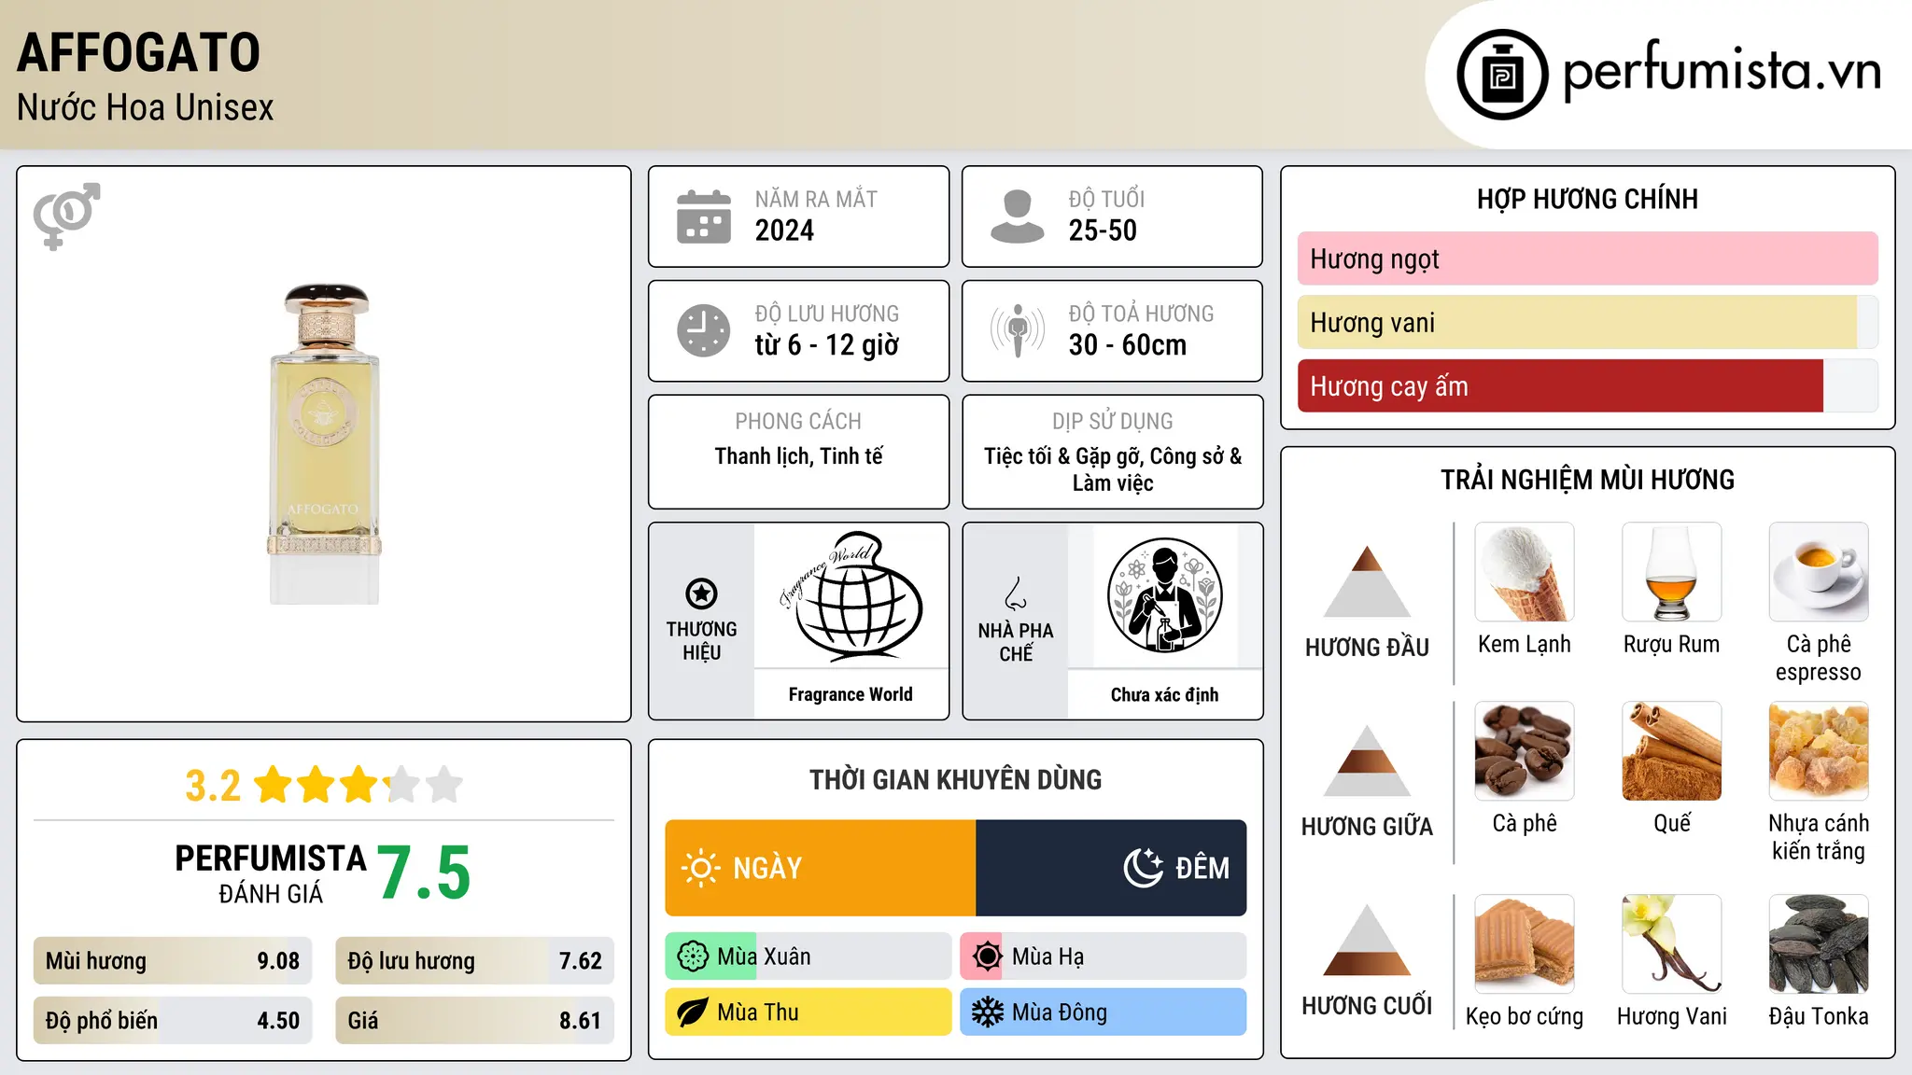Screen dimensions: 1912x1075
Task: Click the sun icon for Mùa Hạ
Action: point(987,956)
